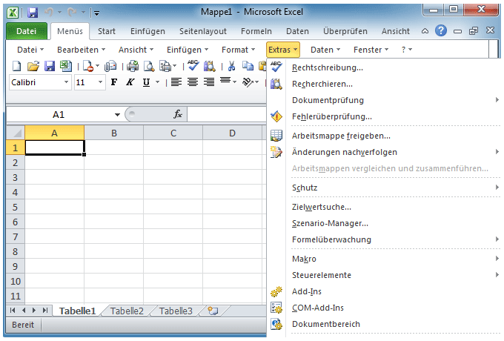
Task: Open the Seitenlayout ribbon tab
Action: tap(203, 31)
